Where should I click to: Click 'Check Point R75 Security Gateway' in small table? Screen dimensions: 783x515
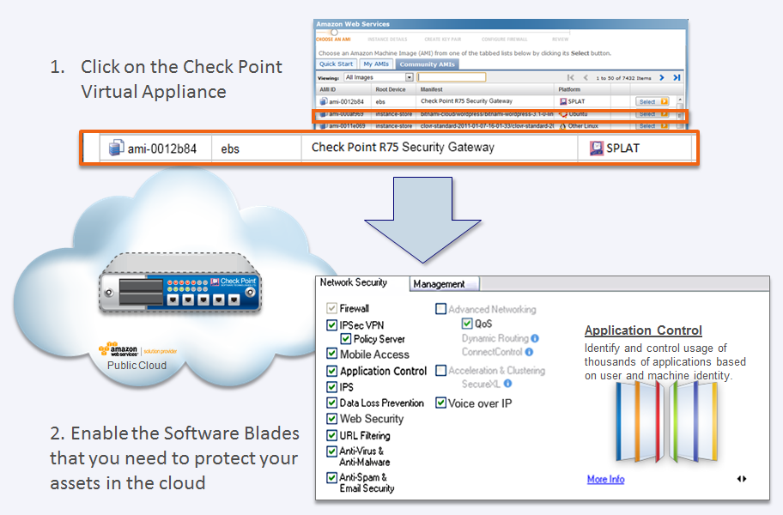pyautogui.click(x=466, y=100)
